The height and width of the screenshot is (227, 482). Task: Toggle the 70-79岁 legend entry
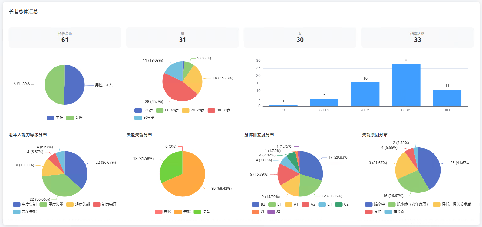(193, 110)
